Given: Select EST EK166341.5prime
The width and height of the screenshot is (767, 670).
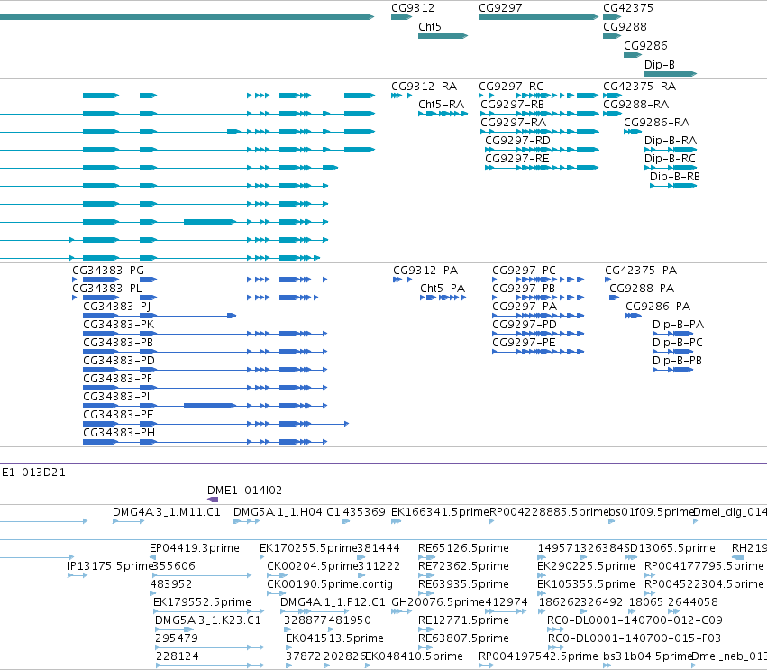Looking at the screenshot, I should 440,512.
